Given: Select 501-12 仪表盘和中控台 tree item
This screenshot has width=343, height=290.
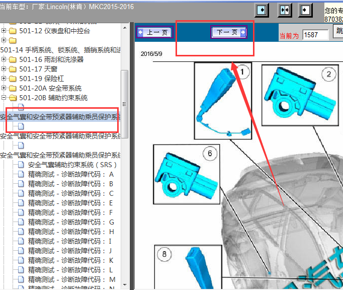Looking at the screenshot, I should click(55, 31).
